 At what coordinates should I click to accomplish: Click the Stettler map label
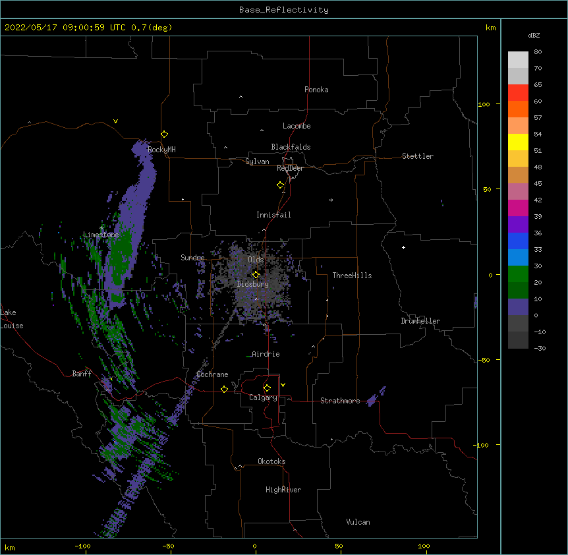click(x=417, y=156)
